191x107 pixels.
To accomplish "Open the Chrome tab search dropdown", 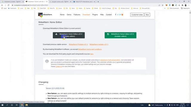I will (175, 1).
